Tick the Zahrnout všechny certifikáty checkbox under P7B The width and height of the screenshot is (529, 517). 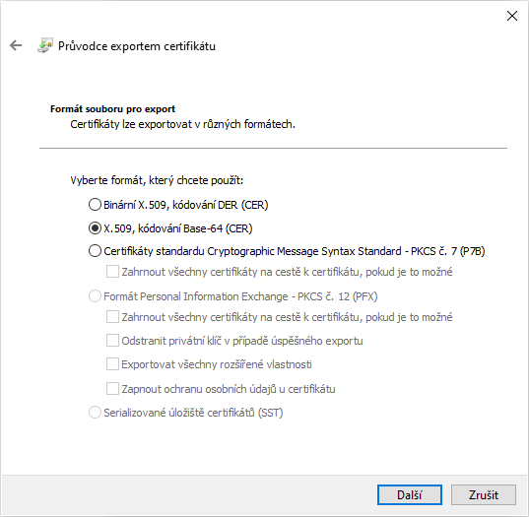click(x=112, y=272)
